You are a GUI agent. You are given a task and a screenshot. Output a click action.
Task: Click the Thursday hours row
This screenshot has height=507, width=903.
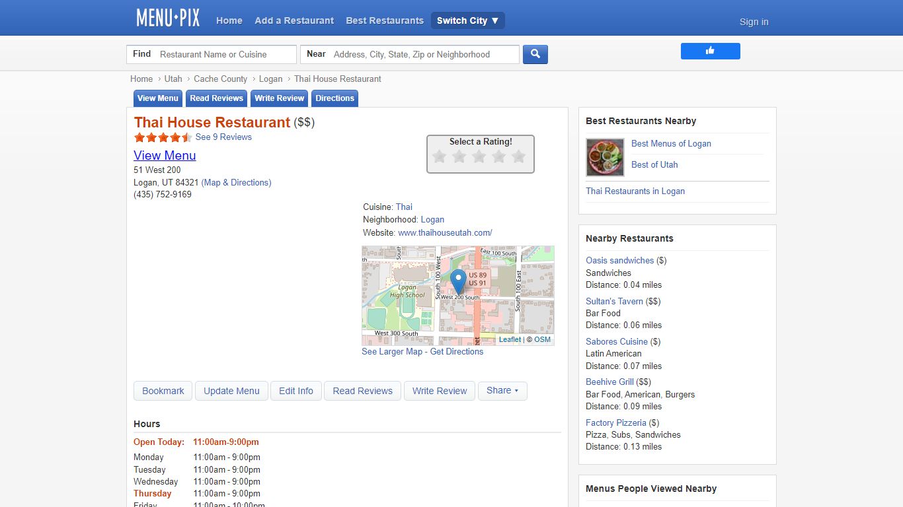click(x=197, y=494)
